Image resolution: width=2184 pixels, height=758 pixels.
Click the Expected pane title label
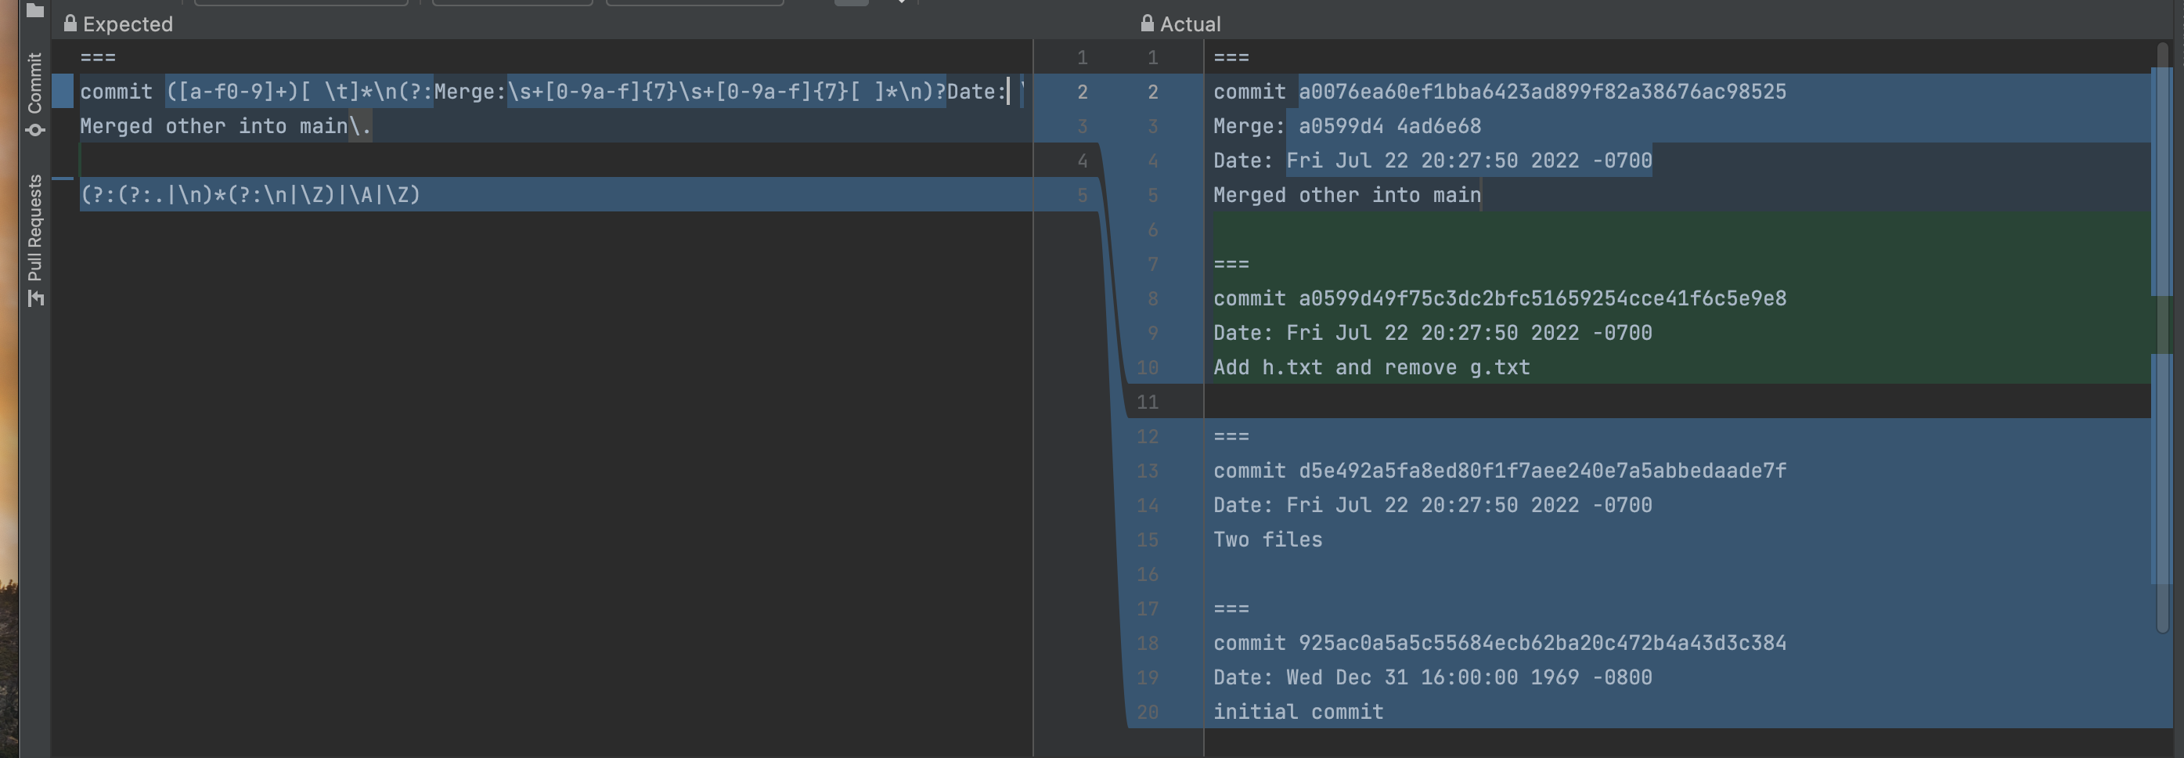tap(127, 23)
